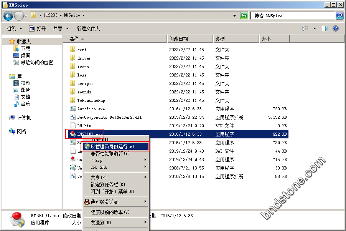Choose 以管理员身份运行 from context menu
Image resolution: width=346 pixels, height=231 pixels.
(x=116, y=146)
